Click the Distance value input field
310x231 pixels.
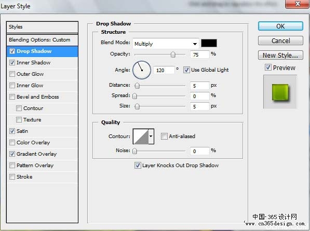[x=199, y=86]
